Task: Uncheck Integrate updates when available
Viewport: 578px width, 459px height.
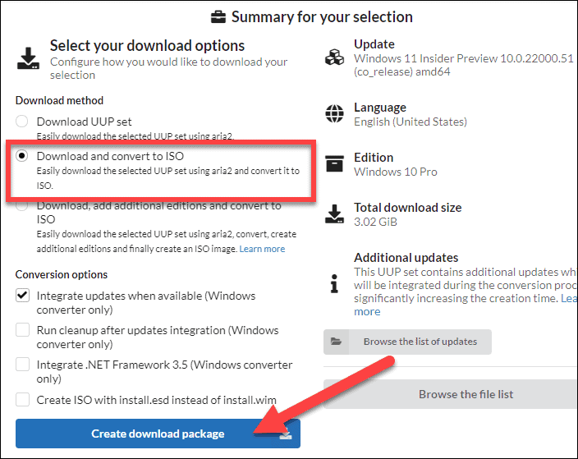Action: pyautogui.click(x=23, y=296)
